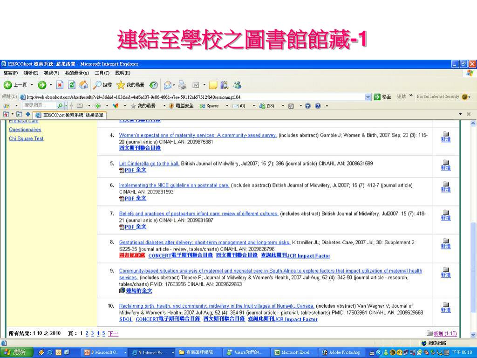Go to results page 2
This screenshot has width=477, height=358.
click(87, 333)
